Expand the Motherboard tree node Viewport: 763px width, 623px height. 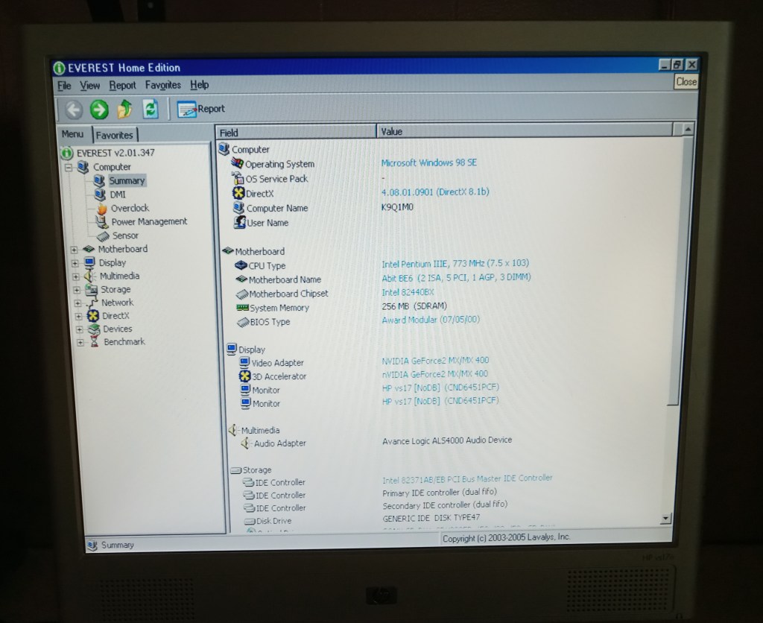75,250
